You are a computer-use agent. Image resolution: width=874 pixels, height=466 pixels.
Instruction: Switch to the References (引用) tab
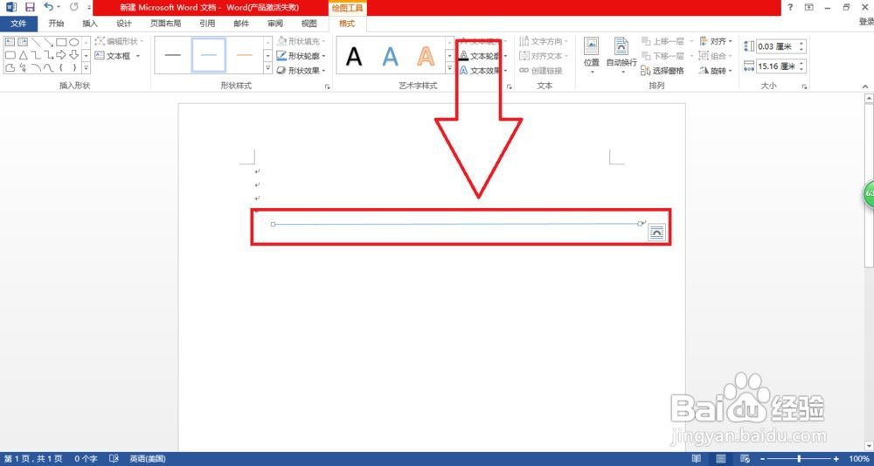click(x=207, y=24)
